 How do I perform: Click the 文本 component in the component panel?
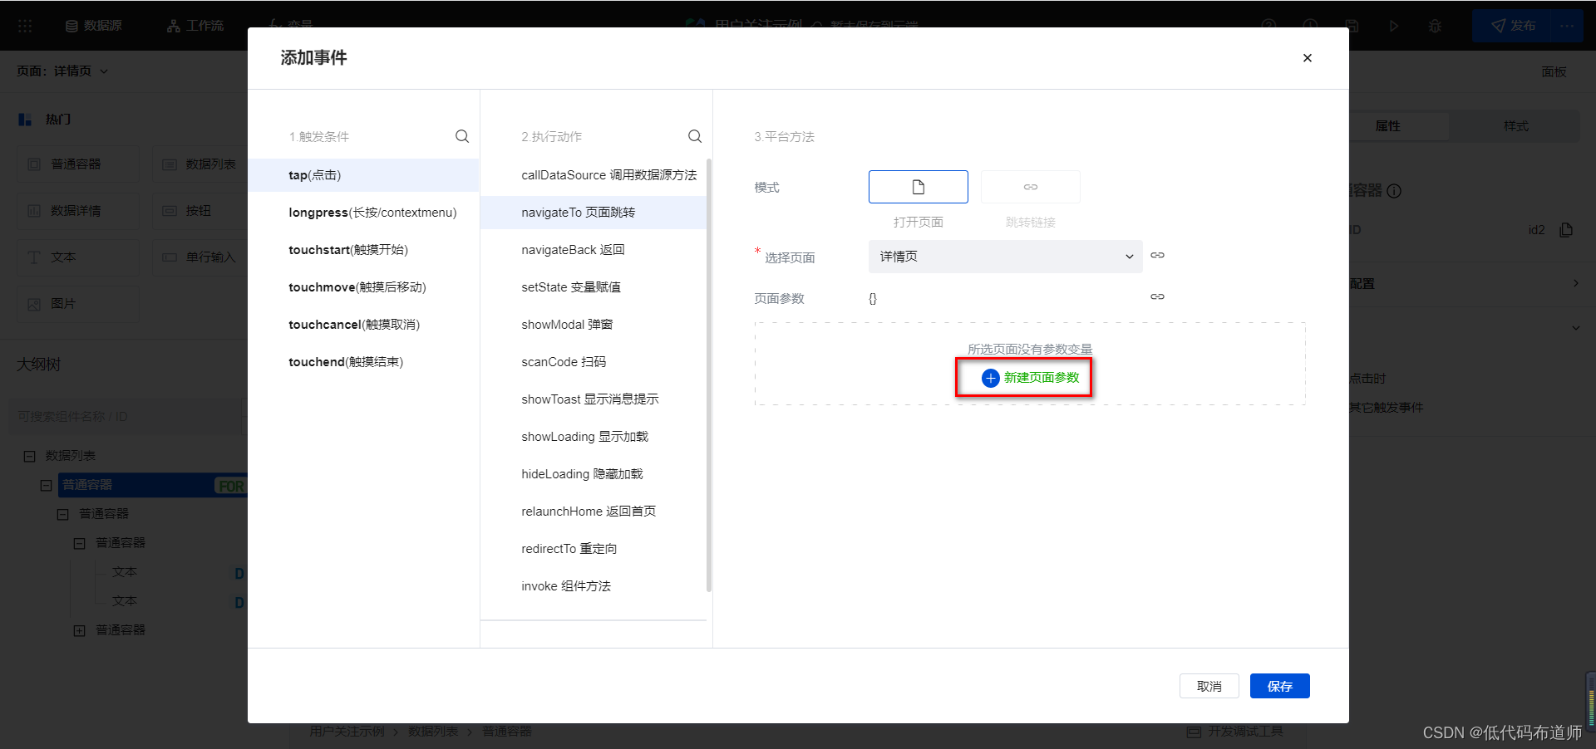pyautogui.click(x=78, y=257)
